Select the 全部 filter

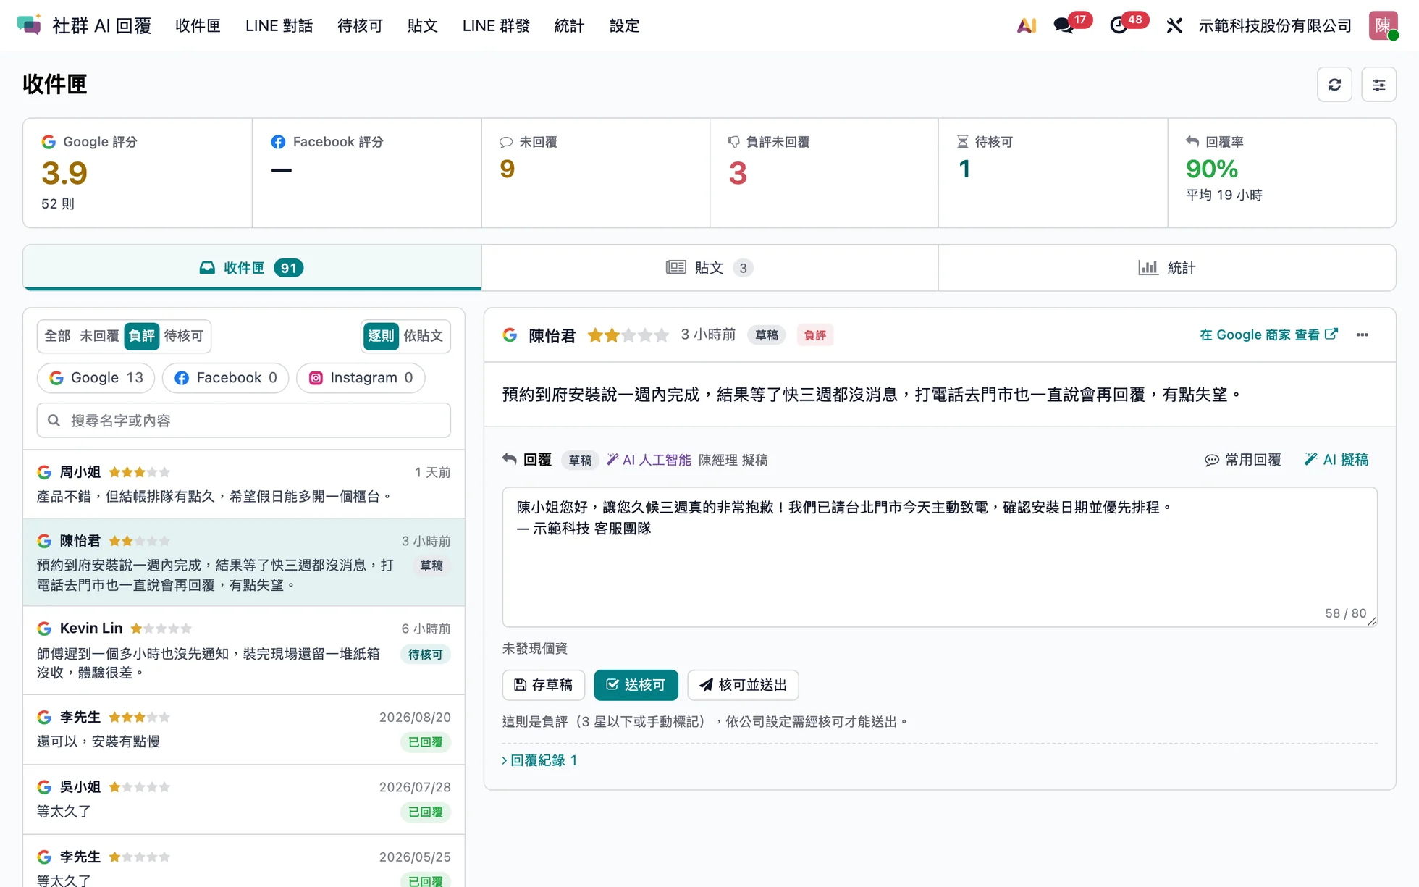pyautogui.click(x=57, y=336)
